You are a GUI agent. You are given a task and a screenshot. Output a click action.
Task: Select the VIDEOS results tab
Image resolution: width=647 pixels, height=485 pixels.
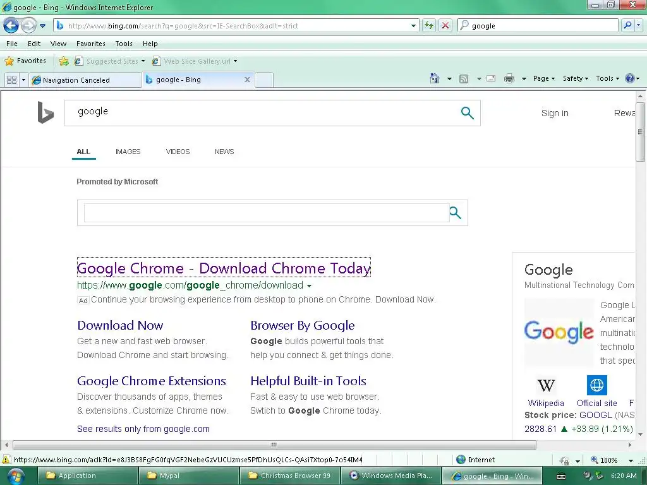coord(178,152)
